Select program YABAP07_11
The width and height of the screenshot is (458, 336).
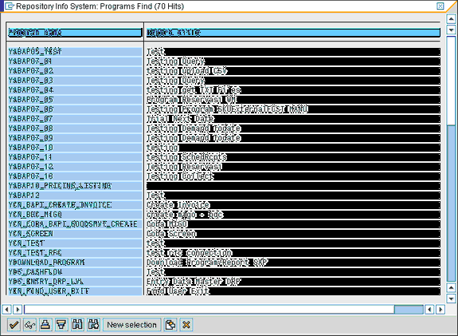tap(75, 157)
